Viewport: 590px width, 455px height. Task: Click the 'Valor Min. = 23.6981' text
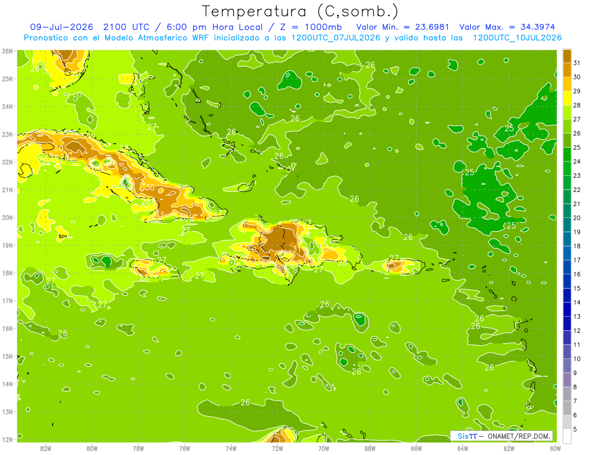pyautogui.click(x=403, y=27)
